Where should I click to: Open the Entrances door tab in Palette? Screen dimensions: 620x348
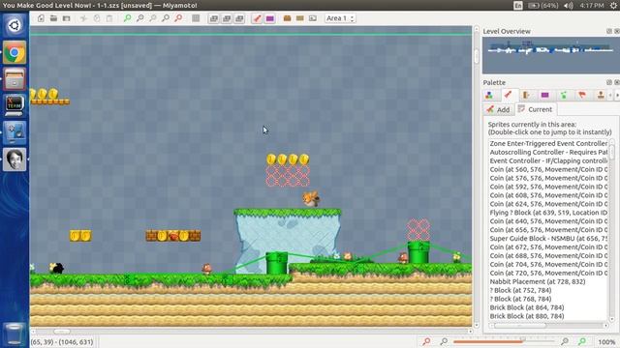(x=526, y=95)
